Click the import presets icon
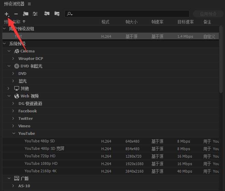This screenshot has height=191, width=225. (x=47, y=14)
